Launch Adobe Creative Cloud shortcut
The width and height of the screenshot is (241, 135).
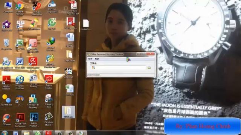point(49,82)
